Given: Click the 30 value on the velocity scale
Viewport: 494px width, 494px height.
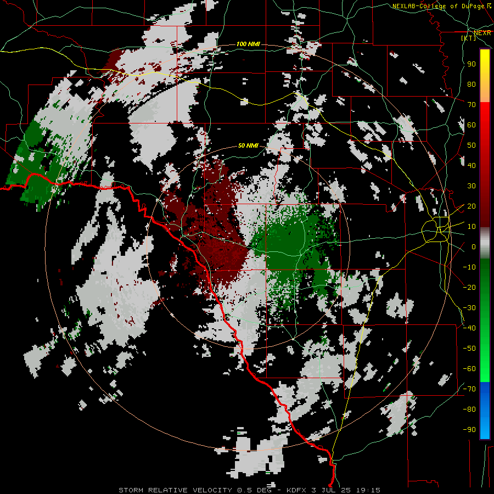Looking at the screenshot, I should [x=471, y=186].
